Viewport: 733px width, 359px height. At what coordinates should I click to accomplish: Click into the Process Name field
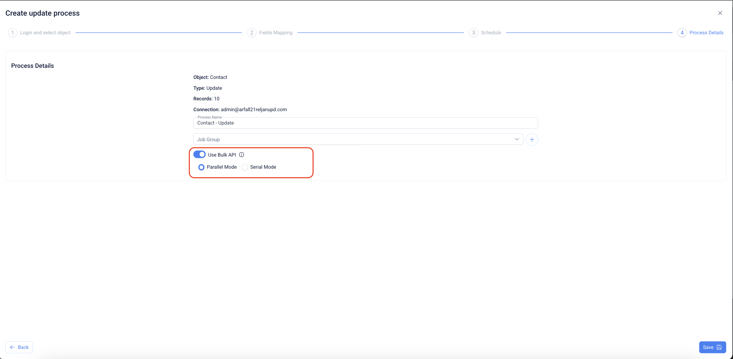pos(365,123)
